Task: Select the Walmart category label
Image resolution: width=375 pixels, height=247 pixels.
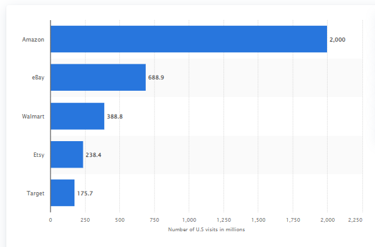Action: pos(33,117)
